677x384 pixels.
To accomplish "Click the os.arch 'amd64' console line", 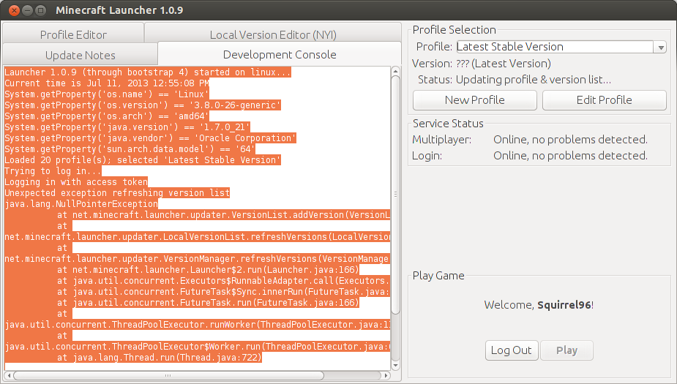I will (x=107, y=116).
